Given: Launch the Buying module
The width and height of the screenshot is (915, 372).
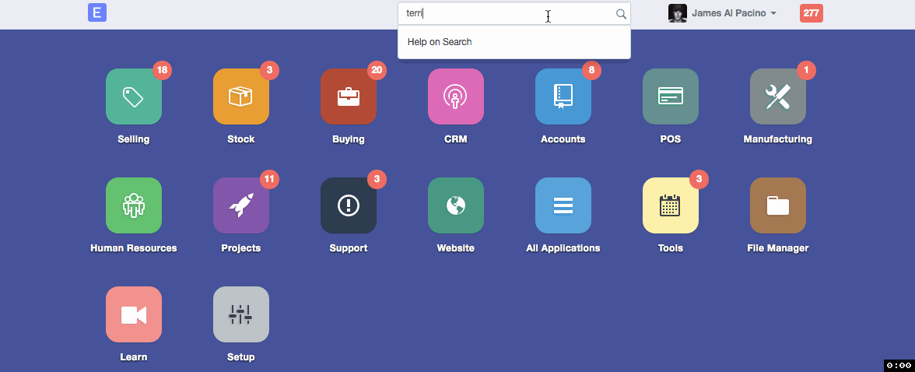Looking at the screenshot, I should coord(349,97).
